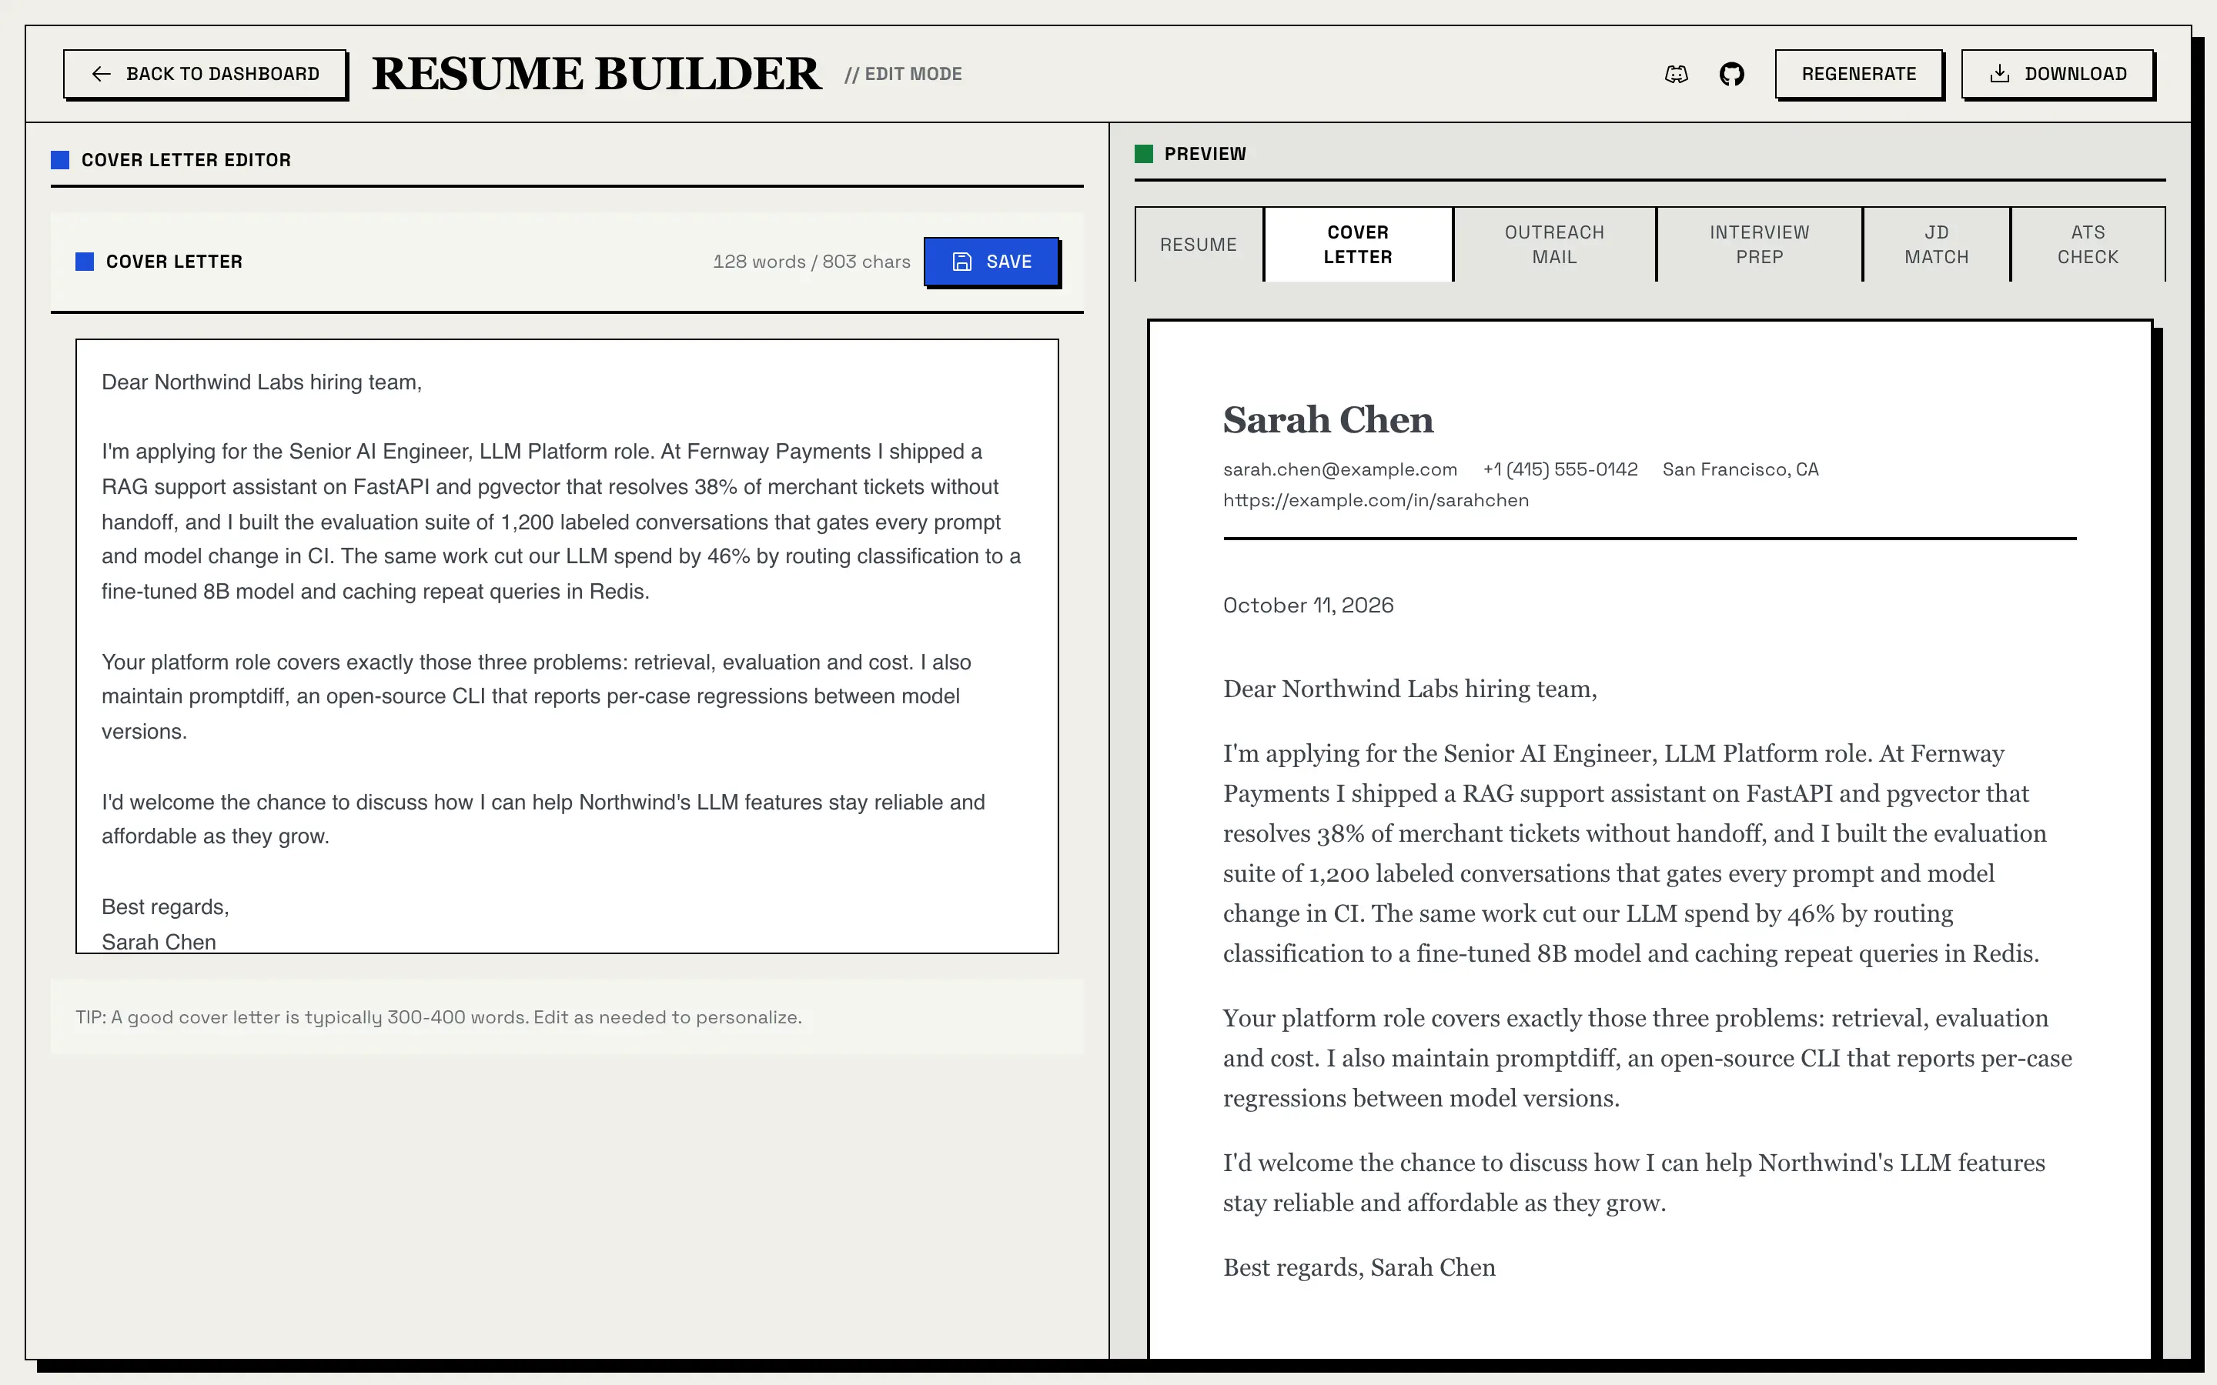Save the cover letter
2217x1385 pixels.
tap(991, 262)
